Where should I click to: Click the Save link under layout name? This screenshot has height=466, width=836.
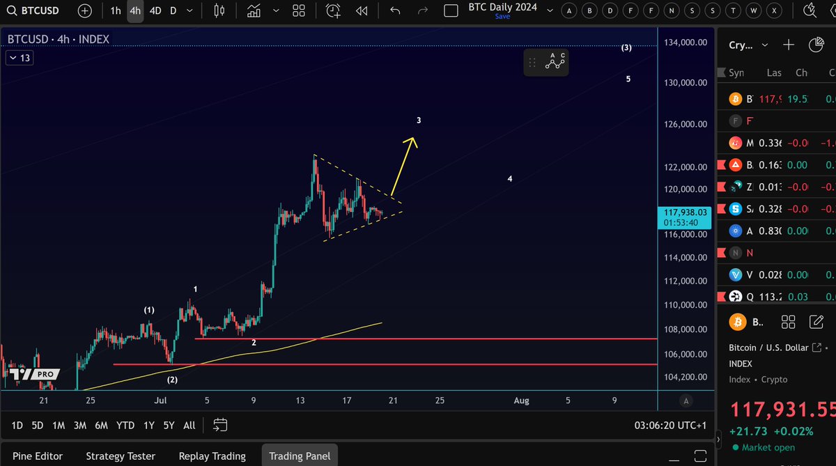coord(502,17)
